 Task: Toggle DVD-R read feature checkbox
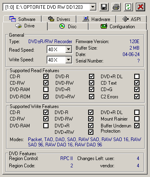pos(91,76)
